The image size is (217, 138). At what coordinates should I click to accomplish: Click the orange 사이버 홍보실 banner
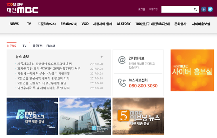(192, 70)
